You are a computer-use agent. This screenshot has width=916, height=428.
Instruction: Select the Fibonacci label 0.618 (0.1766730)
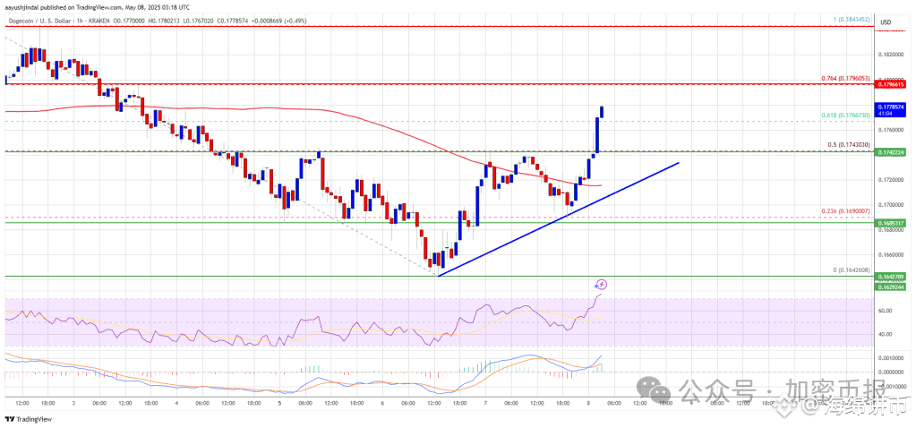[844, 116]
